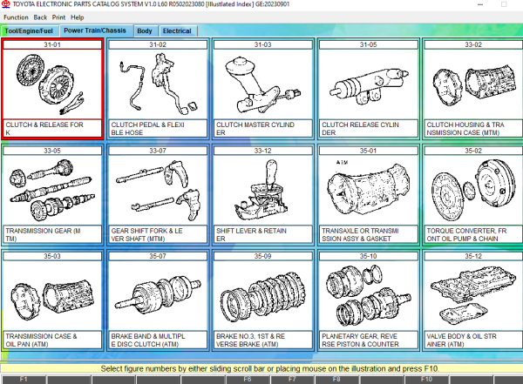
Task: Select clutch master cylinder illustration 31-03
Action: click(x=263, y=84)
